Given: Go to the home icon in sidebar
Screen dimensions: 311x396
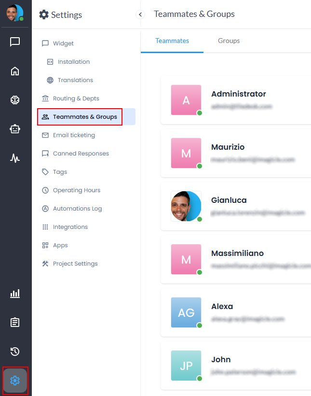Looking at the screenshot, I should point(15,71).
